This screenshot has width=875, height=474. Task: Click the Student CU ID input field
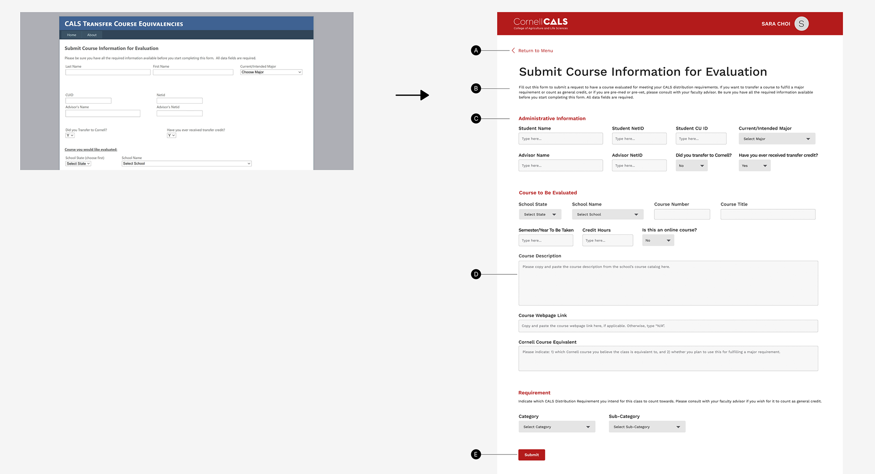click(701, 139)
